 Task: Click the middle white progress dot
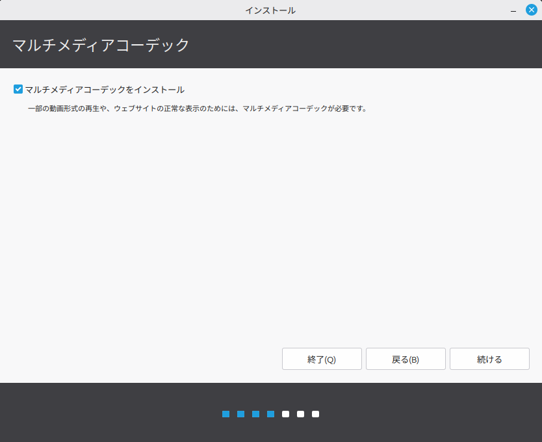coord(300,414)
